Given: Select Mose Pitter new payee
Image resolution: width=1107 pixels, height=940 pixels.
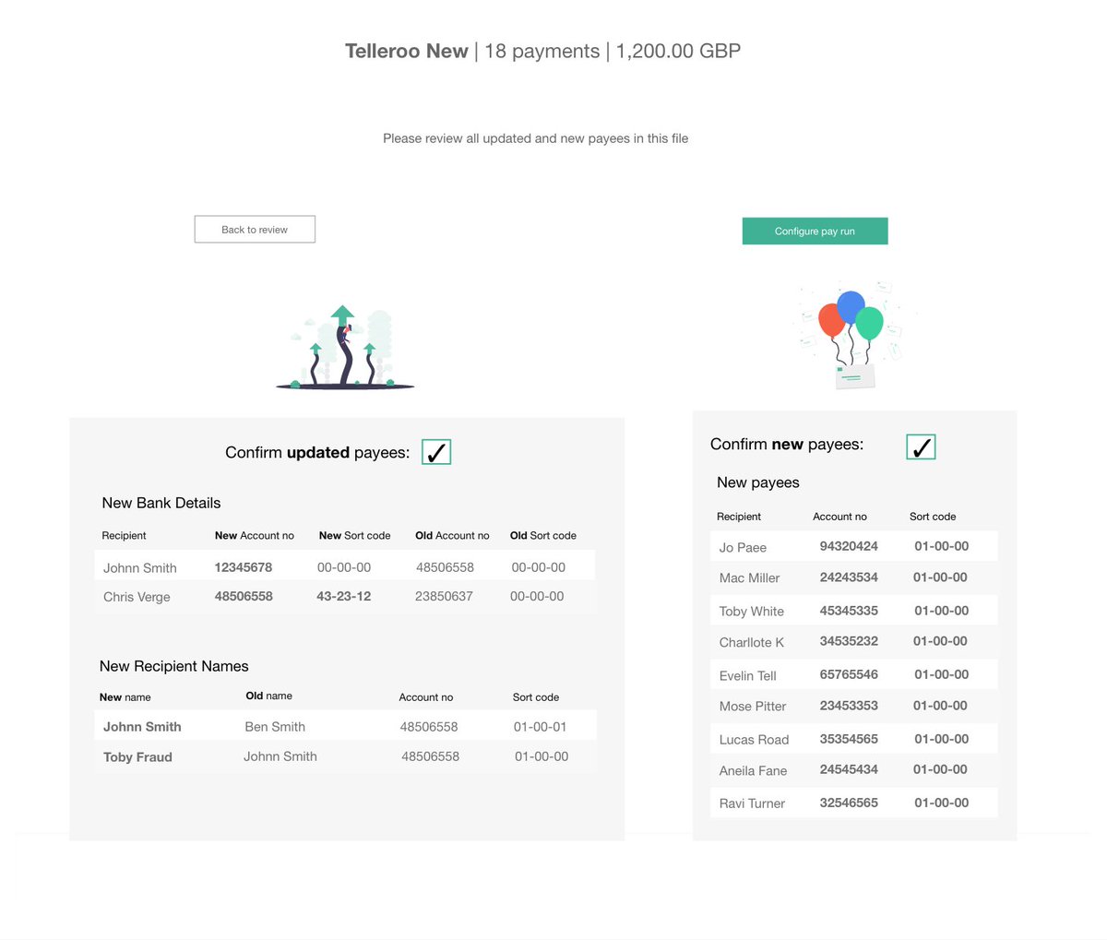Looking at the screenshot, I should 854,706.
